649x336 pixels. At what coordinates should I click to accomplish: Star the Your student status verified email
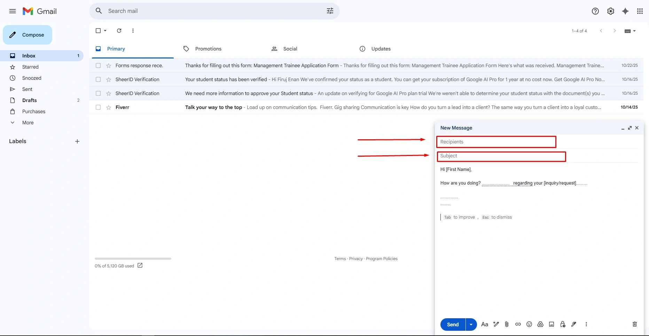click(x=109, y=79)
